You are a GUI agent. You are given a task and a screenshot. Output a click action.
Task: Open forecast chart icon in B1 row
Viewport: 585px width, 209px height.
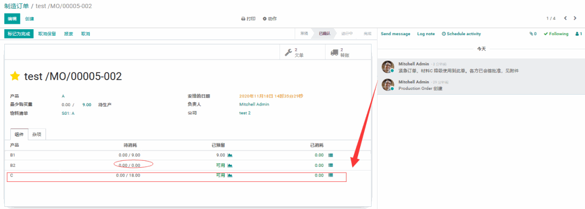[x=230, y=155]
